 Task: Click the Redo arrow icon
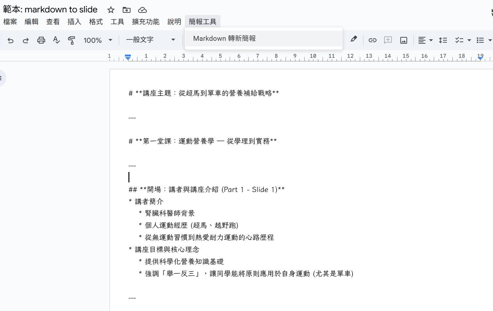(26, 40)
